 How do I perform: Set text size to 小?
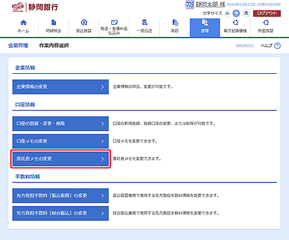pyautogui.click(x=227, y=13)
